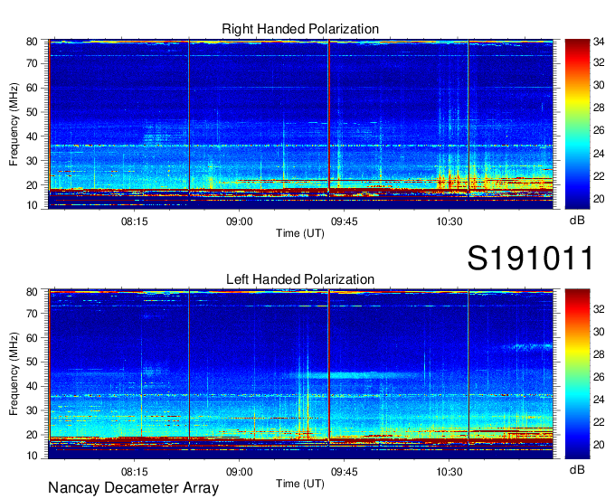The height and width of the screenshot is (499, 615).
Task: Click the bottom panel's 'Time (UT)' axis label
Action: pyautogui.click(x=300, y=484)
